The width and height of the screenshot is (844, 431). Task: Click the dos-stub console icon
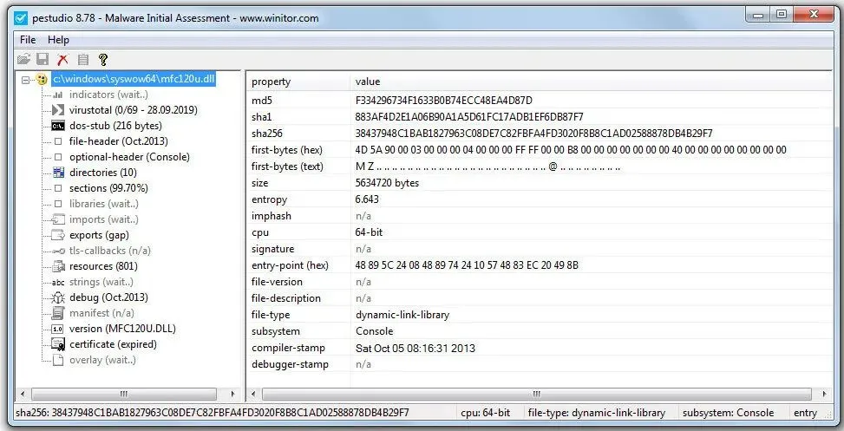[58, 126]
